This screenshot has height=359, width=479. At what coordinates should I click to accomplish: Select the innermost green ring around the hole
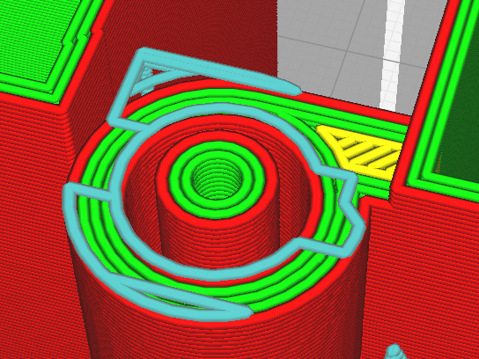point(217,179)
